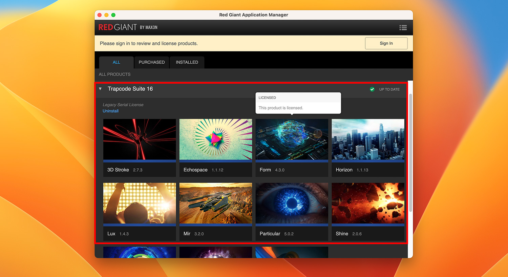The image size is (508, 277).
Task: Uninstall the Trapcode Suite
Action: pos(110,111)
